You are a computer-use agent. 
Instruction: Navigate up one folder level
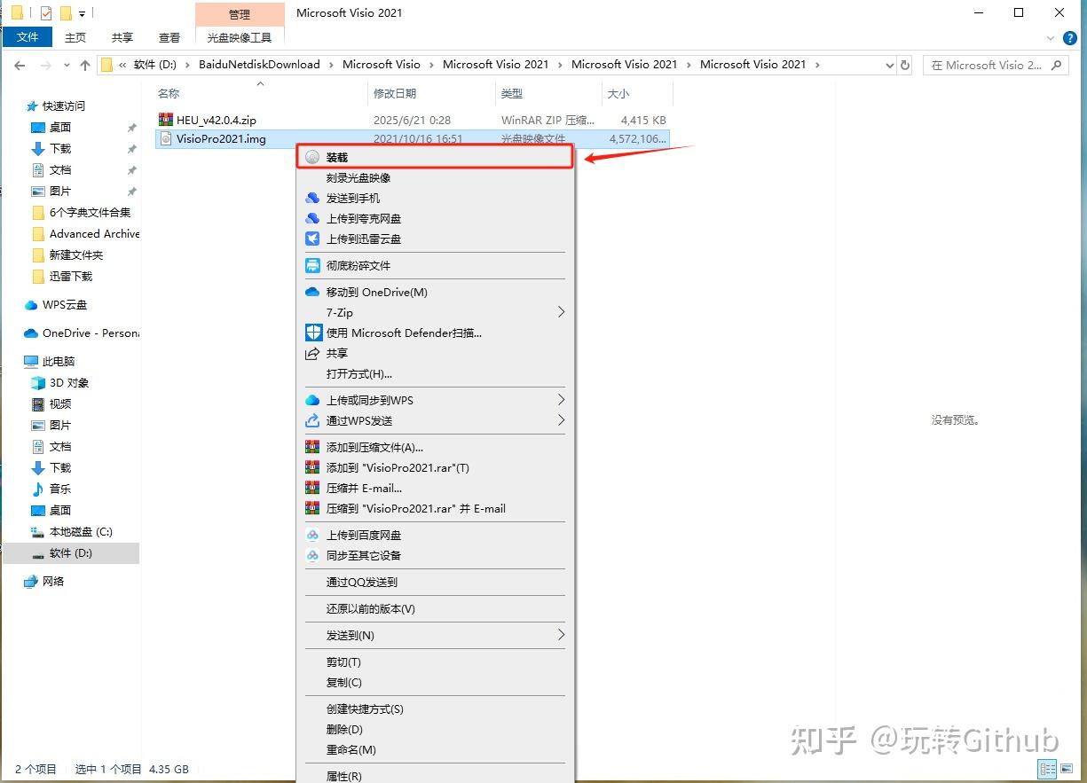pos(83,64)
